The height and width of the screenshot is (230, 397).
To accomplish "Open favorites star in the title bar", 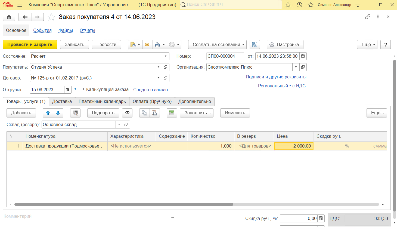I will [x=311, y=5].
